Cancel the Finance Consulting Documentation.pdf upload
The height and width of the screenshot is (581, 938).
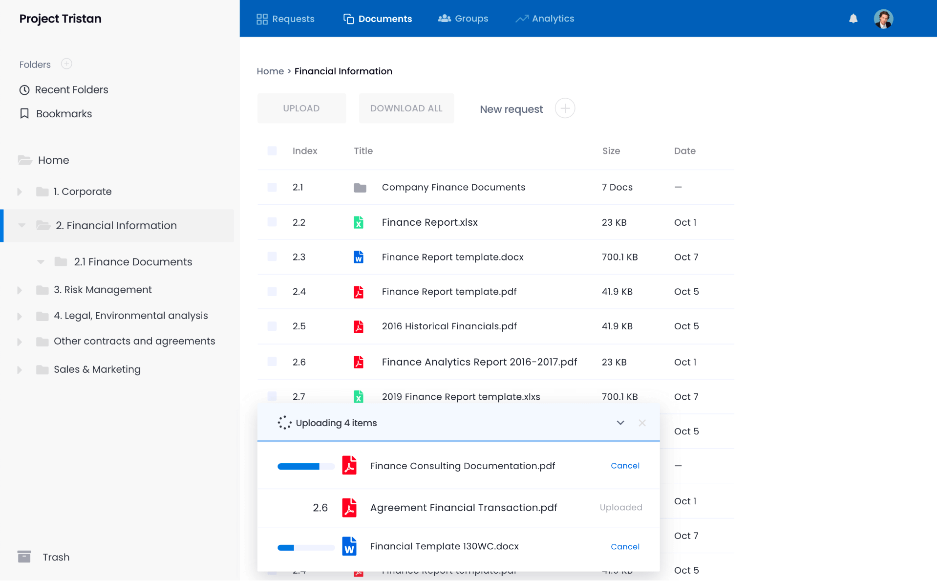[x=625, y=466]
